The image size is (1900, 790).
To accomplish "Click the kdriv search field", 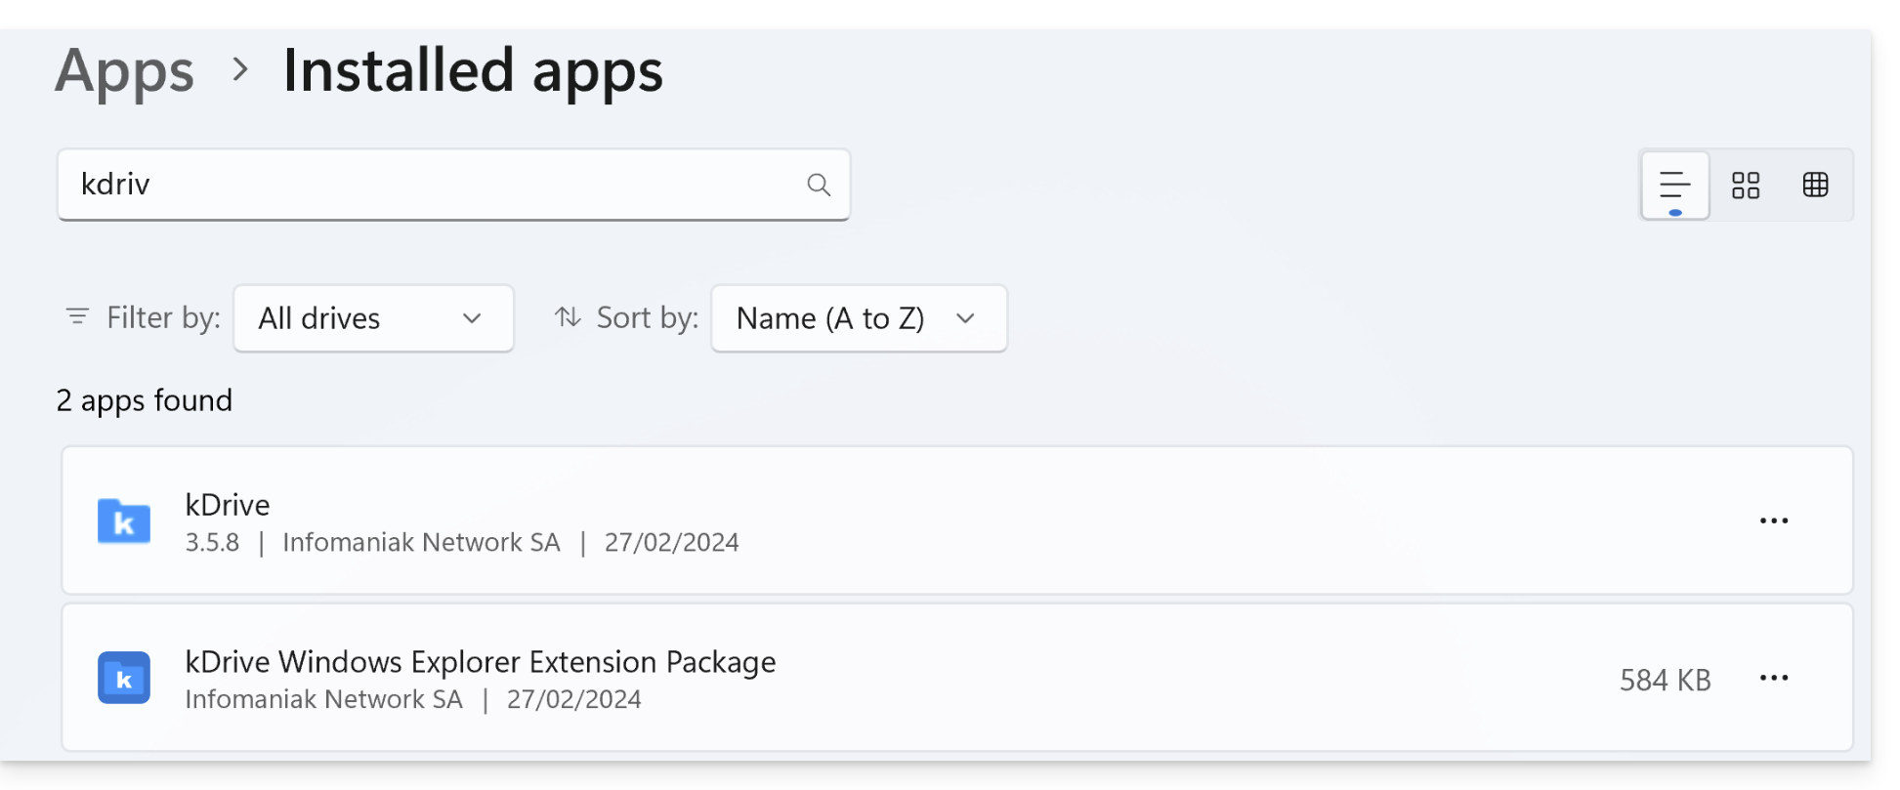I will tap(430, 185).
